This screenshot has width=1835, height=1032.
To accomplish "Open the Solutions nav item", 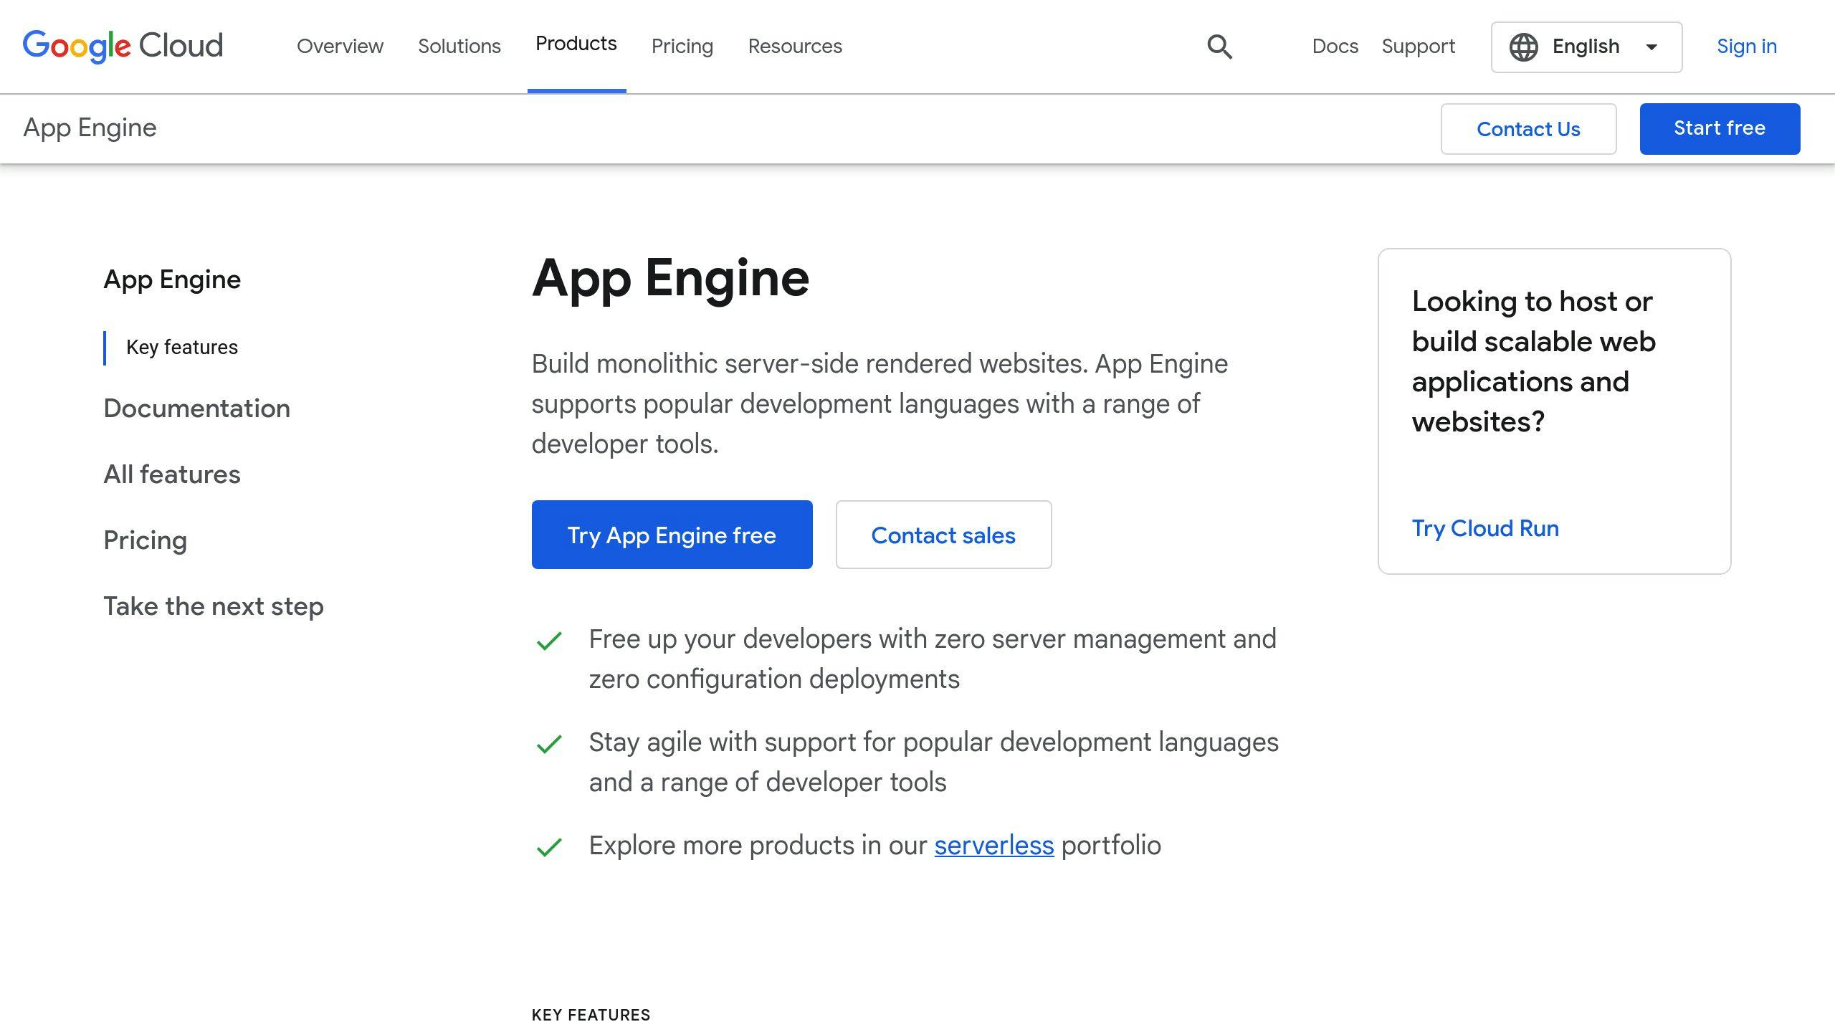I will (x=459, y=47).
